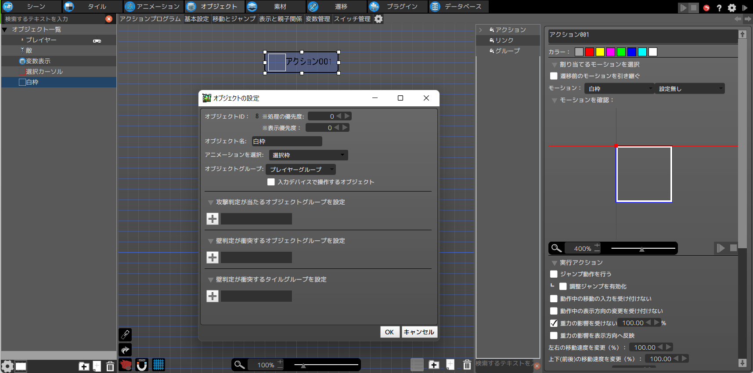Open the シーン tab

pos(31,7)
